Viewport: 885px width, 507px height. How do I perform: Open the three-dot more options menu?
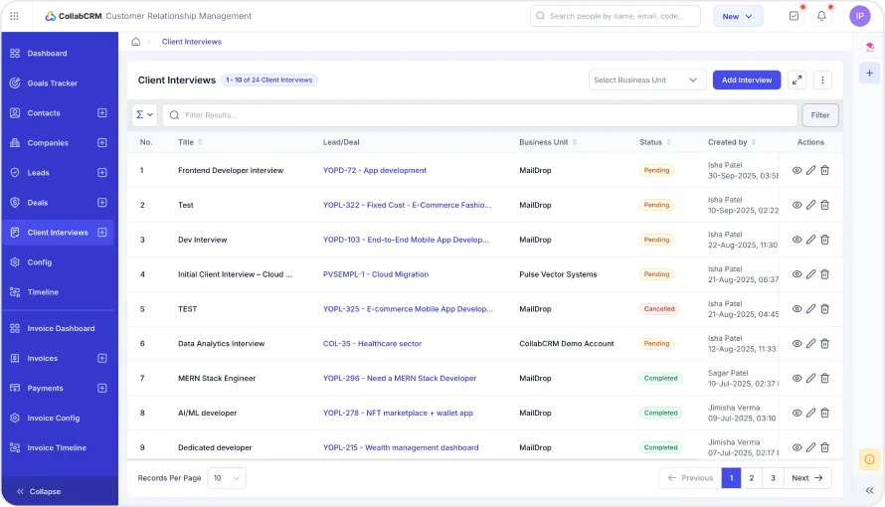click(x=822, y=81)
